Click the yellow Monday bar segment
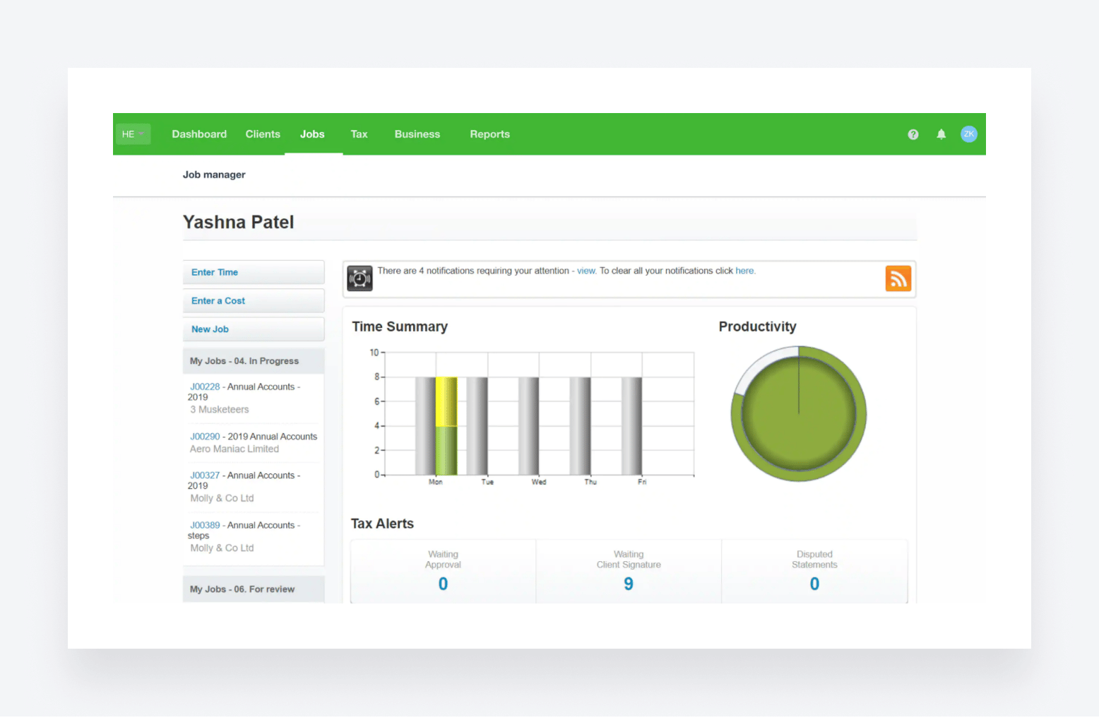The width and height of the screenshot is (1099, 725). pyautogui.click(x=446, y=402)
